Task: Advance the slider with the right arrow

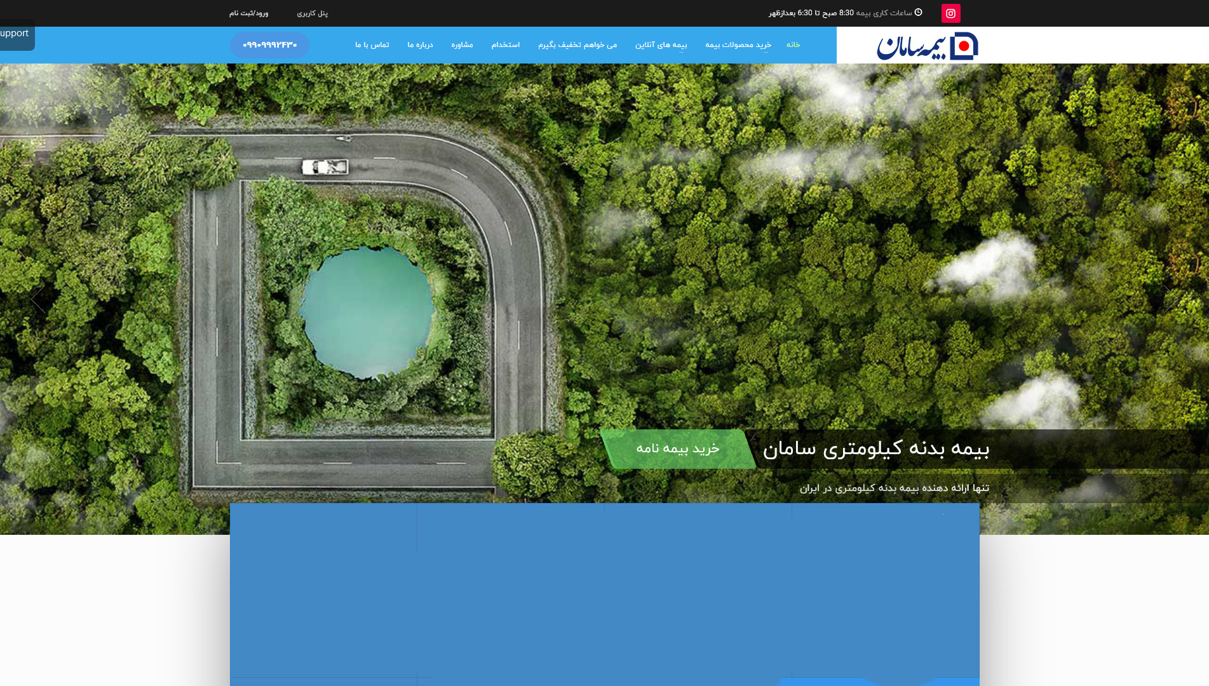Action: (1171, 299)
